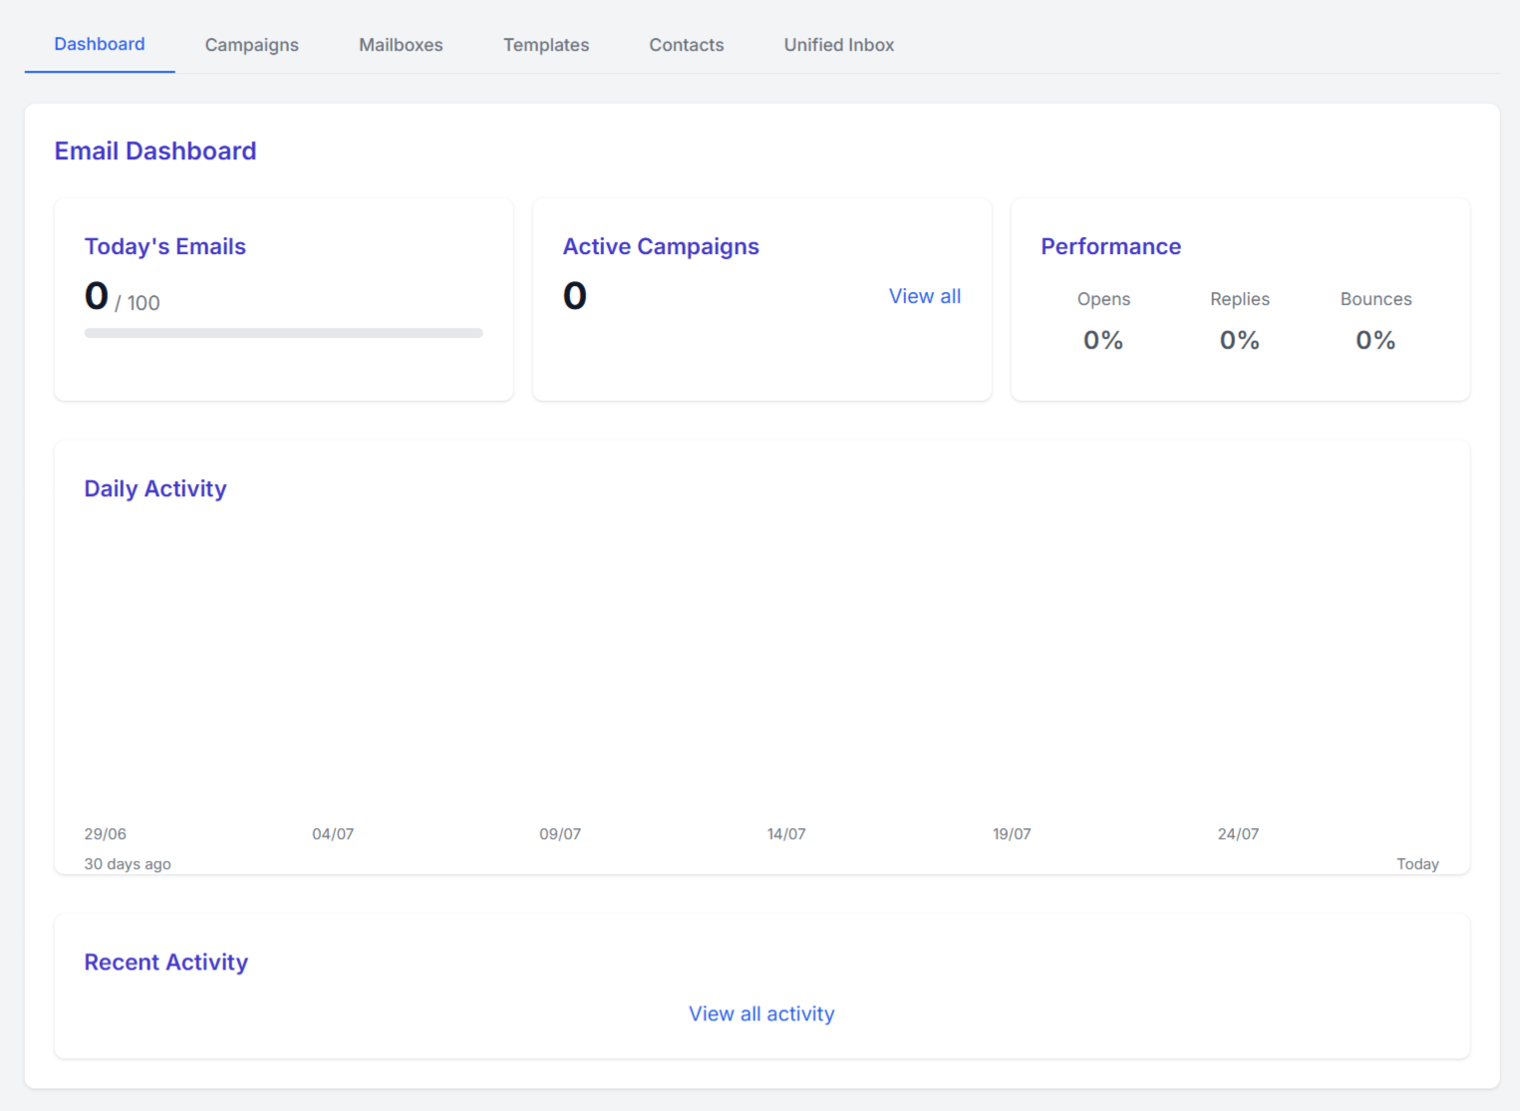
Task: Click the 29/06 date label on chart
Action: click(106, 834)
